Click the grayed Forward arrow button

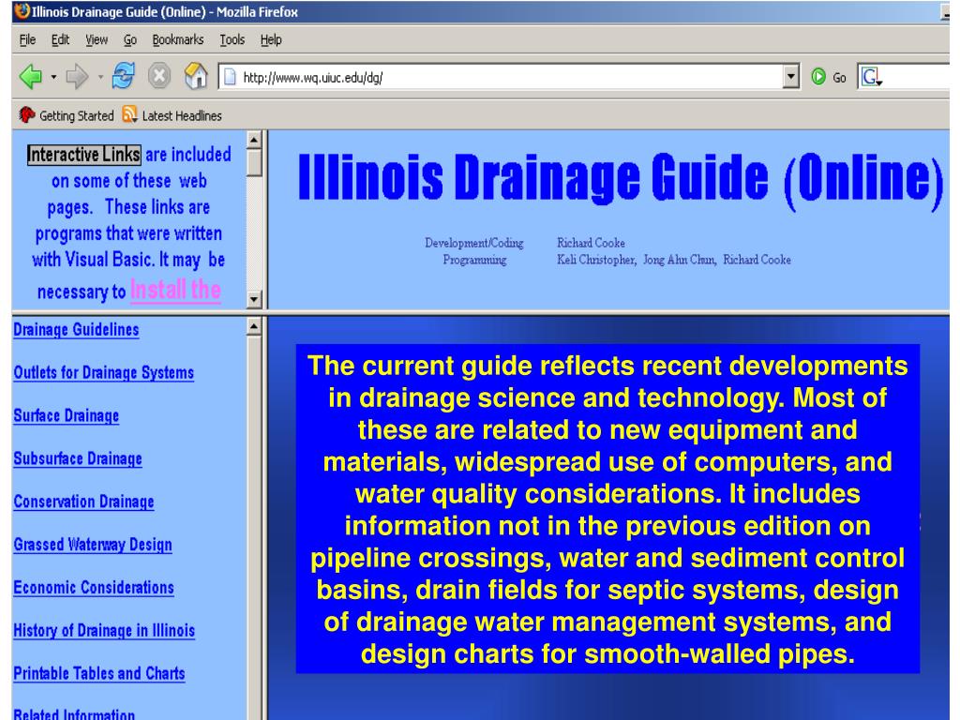[x=77, y=77]
